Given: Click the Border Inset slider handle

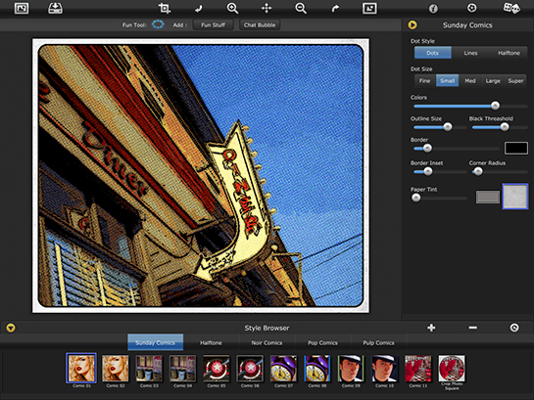Looking at the screenshot, I should point(428,171).
